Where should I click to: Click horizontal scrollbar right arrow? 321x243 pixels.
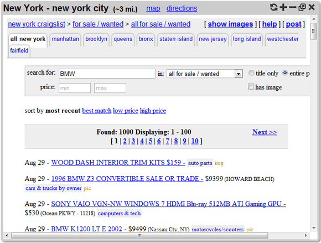[x=306, y=235]
